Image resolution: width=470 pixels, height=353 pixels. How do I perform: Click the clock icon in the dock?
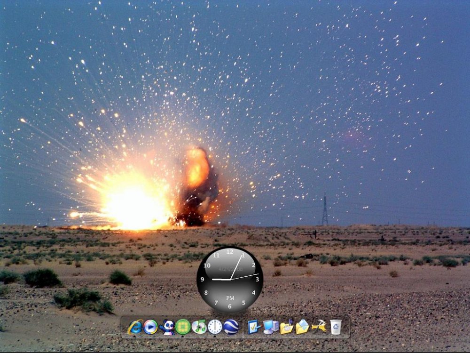(215, 327)
